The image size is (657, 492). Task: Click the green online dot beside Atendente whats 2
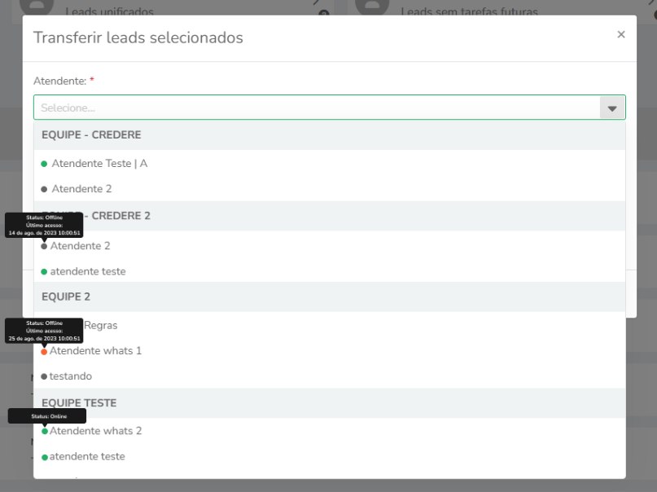[x=45, y=431]
